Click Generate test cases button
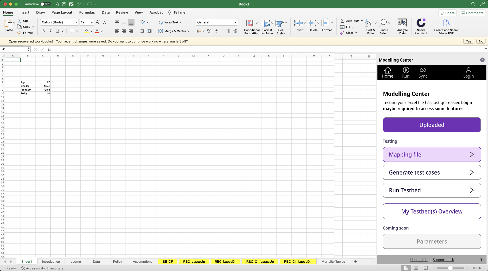 [432, 172]
